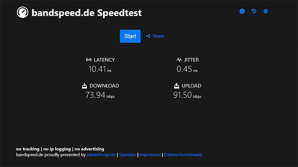Select the 73.94 Mbps download value

(x=100, y=95)
